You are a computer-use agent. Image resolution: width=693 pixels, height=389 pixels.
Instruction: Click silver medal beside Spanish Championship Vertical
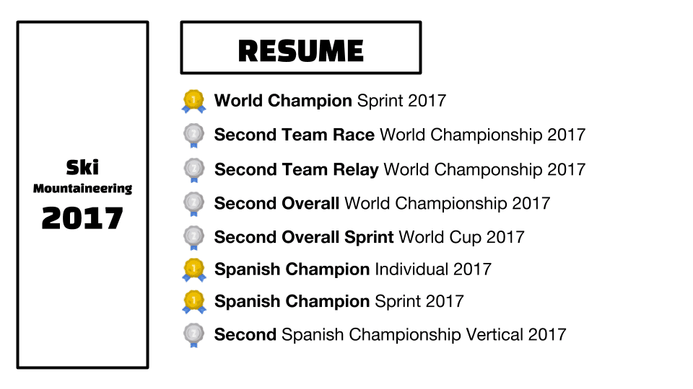click(193, 335)
